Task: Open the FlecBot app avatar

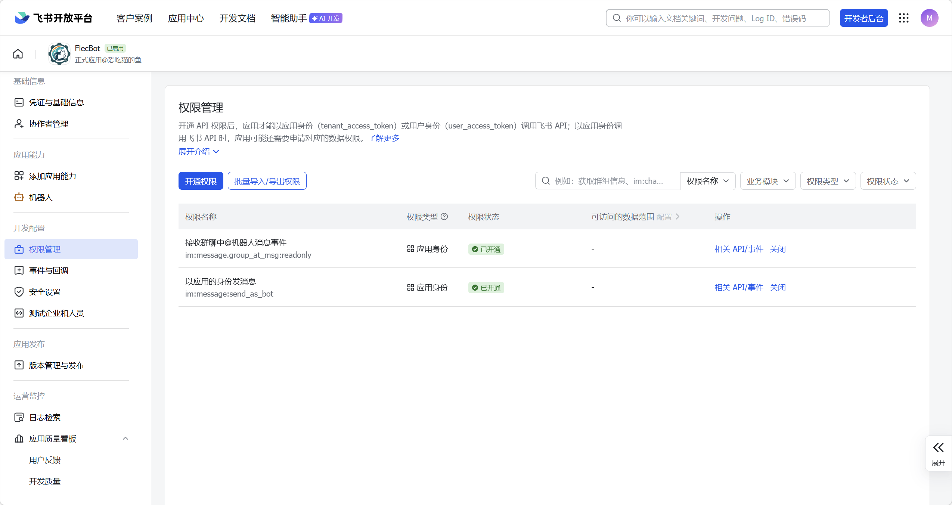Action: pos(59,54)
